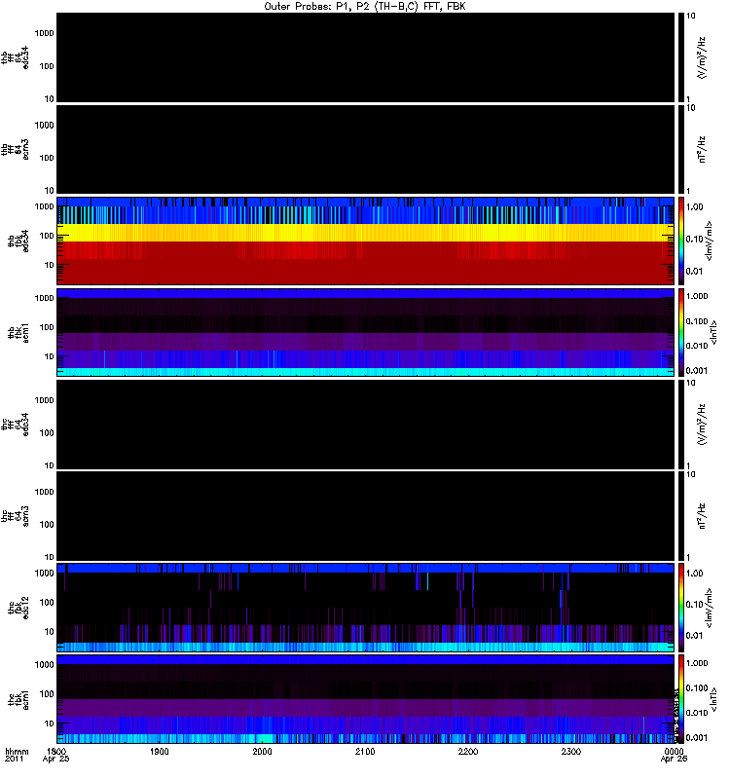Image resolution: width=730 pixels, height=779 pixels.
Task: Click the 'thc fff 64 scm3' y-axis label
Action: pos(15,516)
